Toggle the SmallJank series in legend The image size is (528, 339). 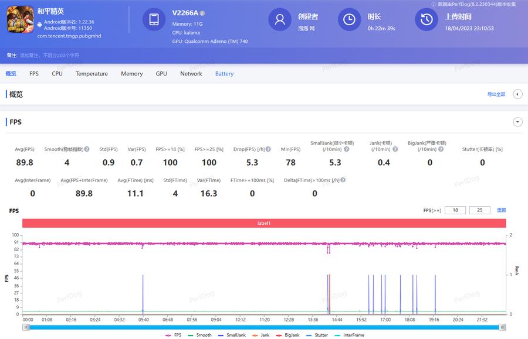tap(231, 335)
